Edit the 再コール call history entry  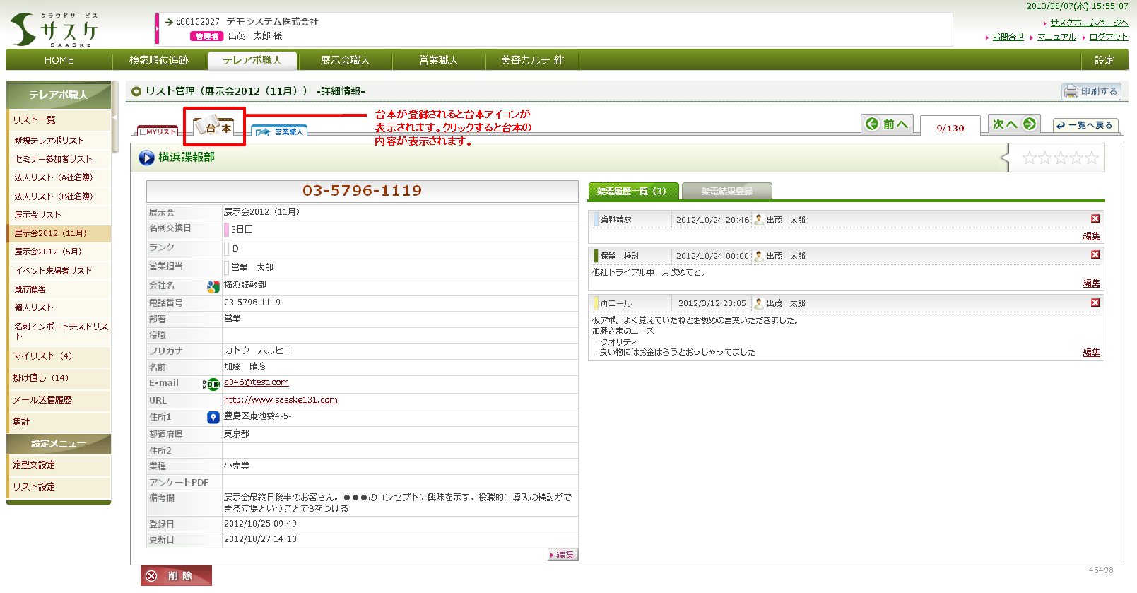pos(1091,353)
